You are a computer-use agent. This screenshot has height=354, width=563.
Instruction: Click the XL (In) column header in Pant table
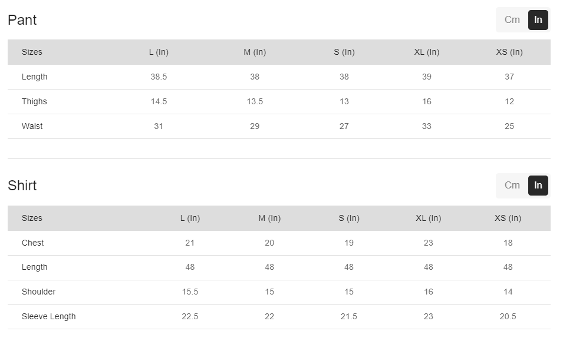click(426, 52)
